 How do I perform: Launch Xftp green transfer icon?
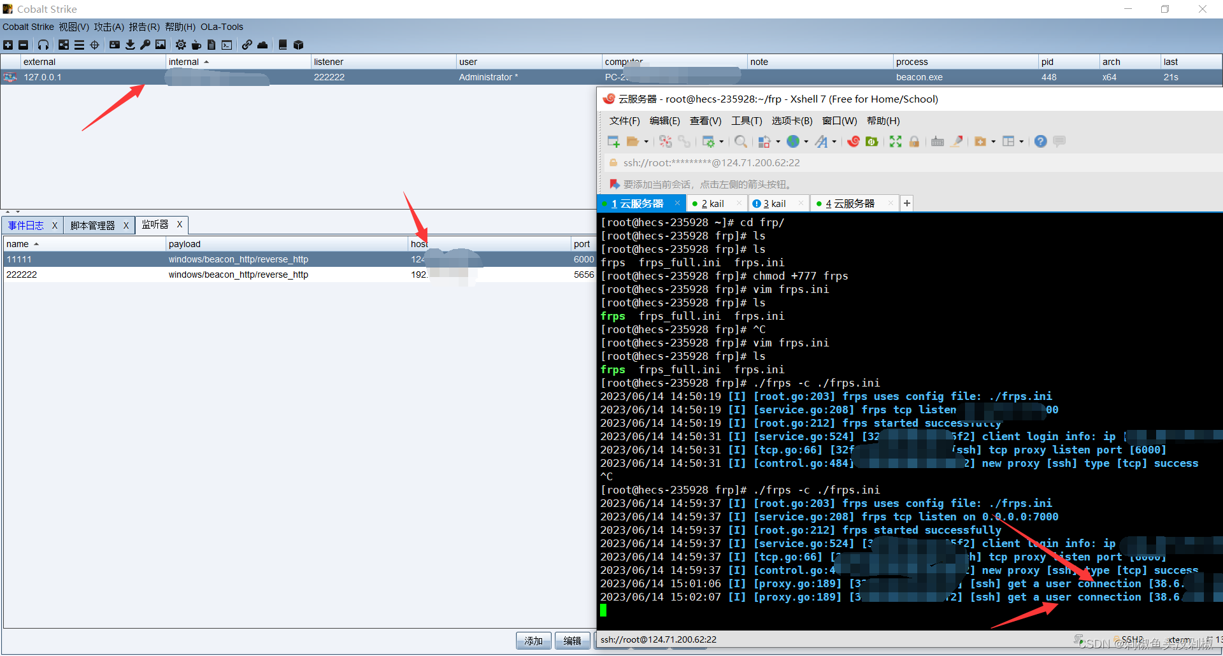click(x=872, y=141)
